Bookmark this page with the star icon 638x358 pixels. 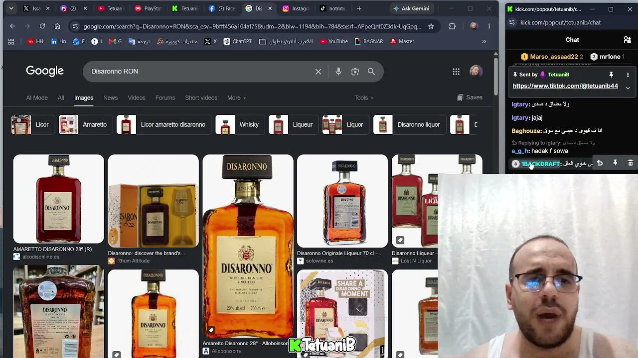(x=431, y=26)
